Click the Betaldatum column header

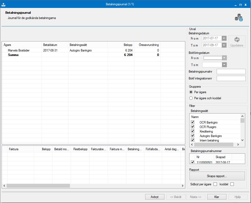[55, 45]
